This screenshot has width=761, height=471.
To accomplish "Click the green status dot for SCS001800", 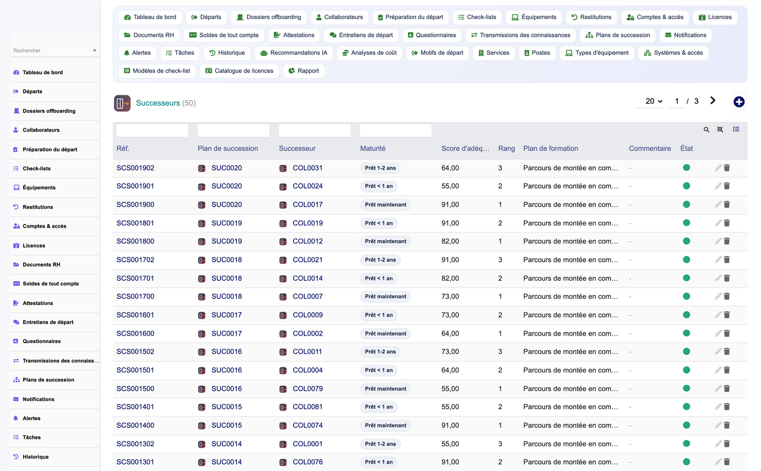I will click(x=686, y=241).
